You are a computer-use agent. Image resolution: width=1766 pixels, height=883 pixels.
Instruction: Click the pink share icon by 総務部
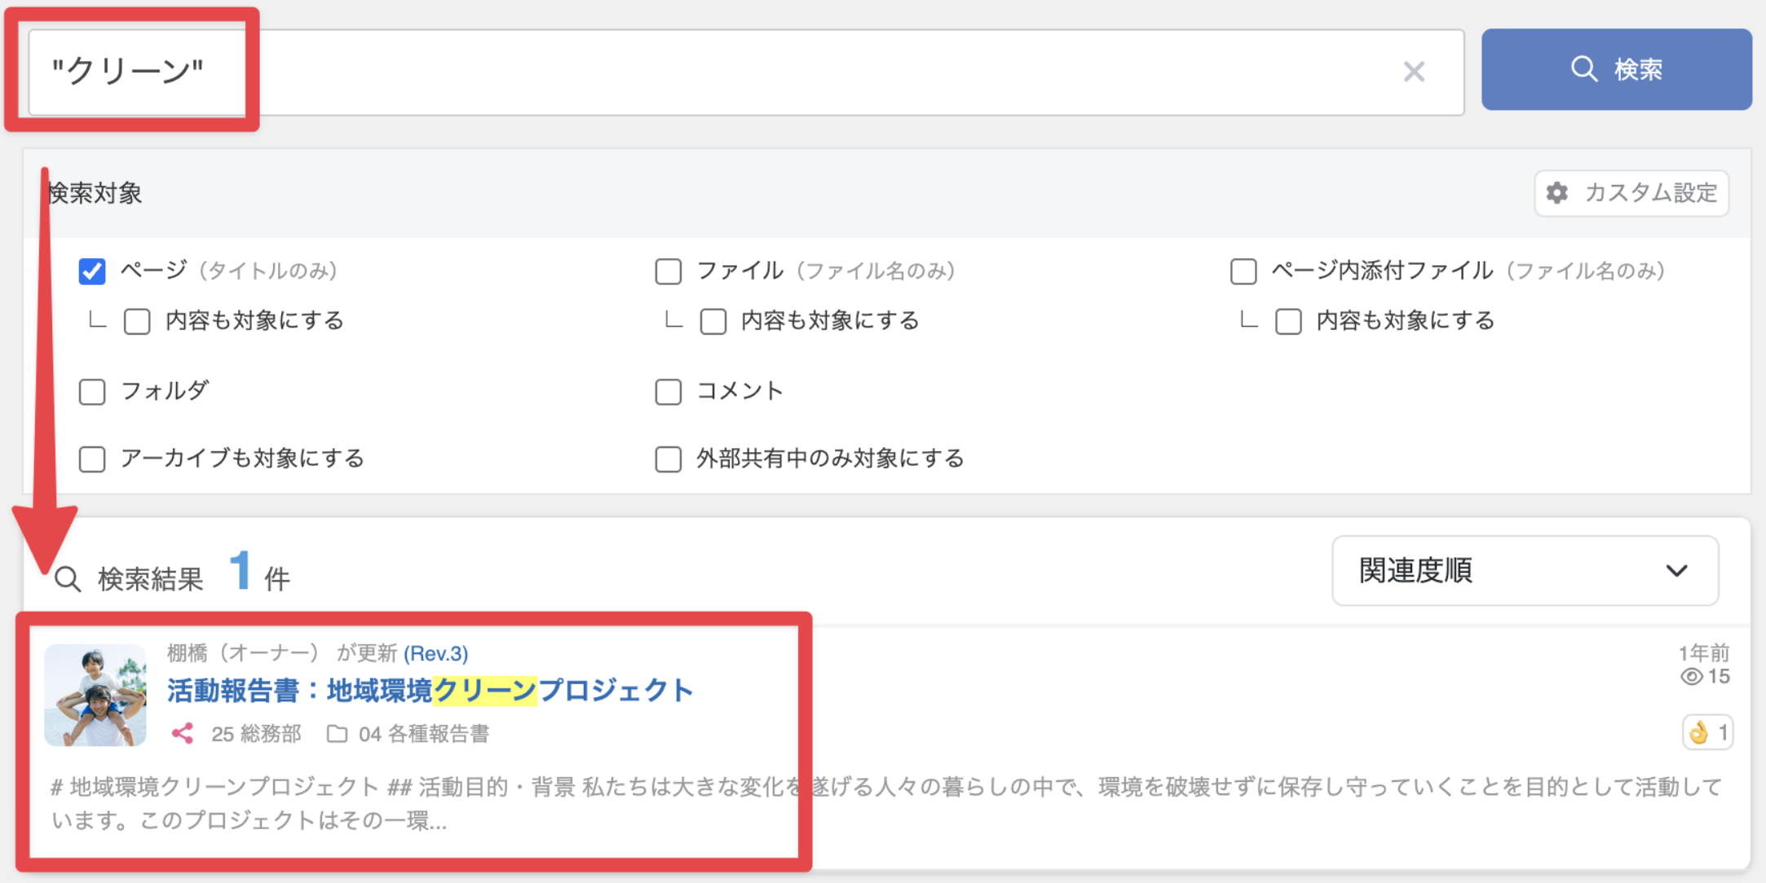click(x=183, y=734)
